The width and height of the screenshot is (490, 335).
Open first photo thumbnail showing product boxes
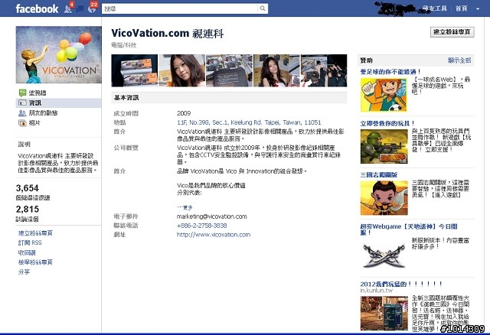point(135,70)
